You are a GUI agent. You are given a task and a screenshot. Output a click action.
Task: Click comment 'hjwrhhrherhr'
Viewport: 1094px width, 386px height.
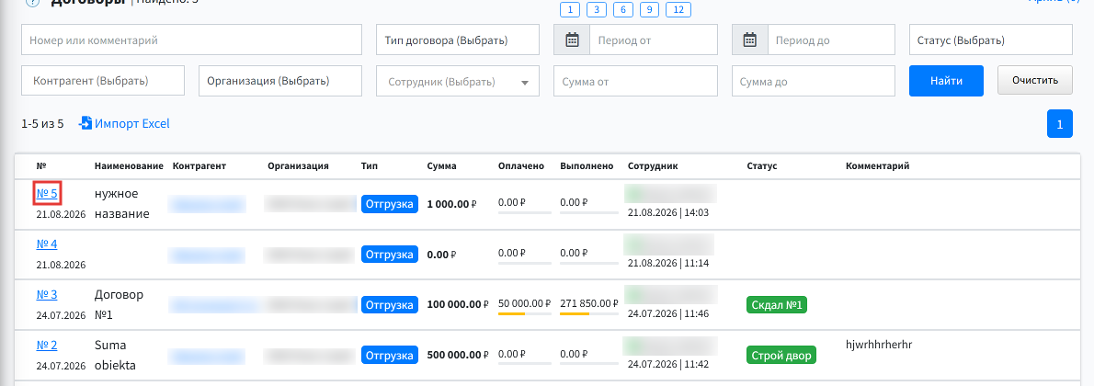pos(879,344)
